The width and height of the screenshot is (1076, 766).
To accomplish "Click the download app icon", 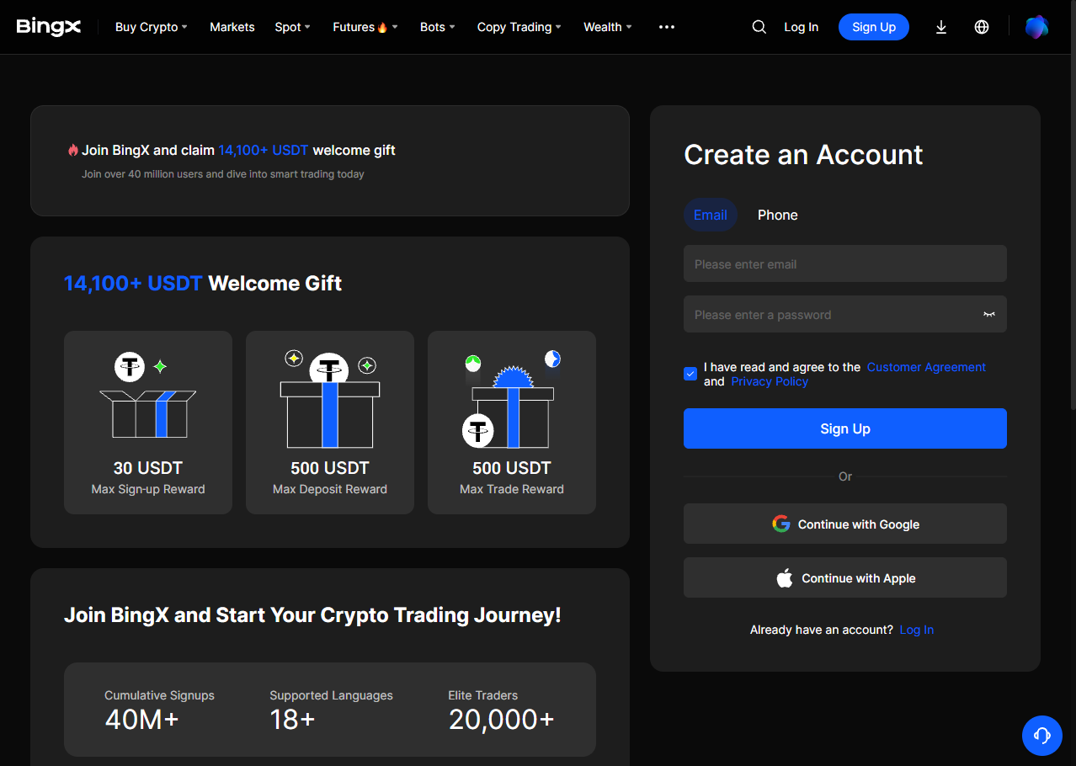I will (941, 27).
